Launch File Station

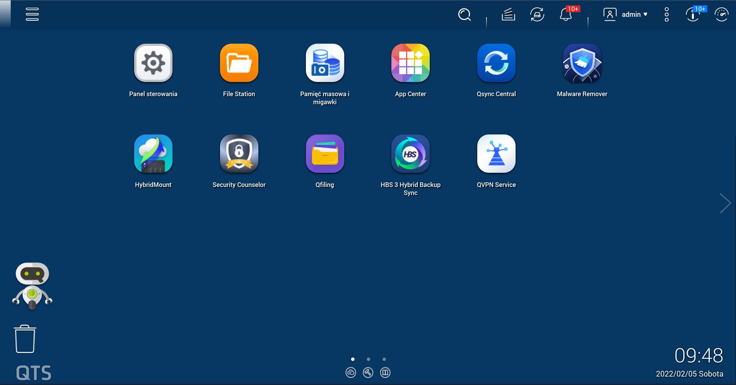[x=239, y=63]
